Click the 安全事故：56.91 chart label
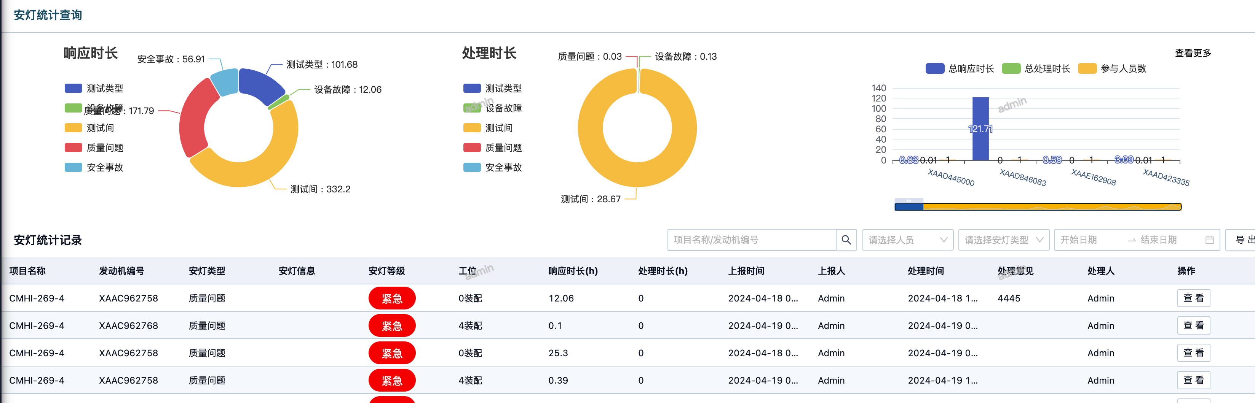 click(x=171, y=59)
